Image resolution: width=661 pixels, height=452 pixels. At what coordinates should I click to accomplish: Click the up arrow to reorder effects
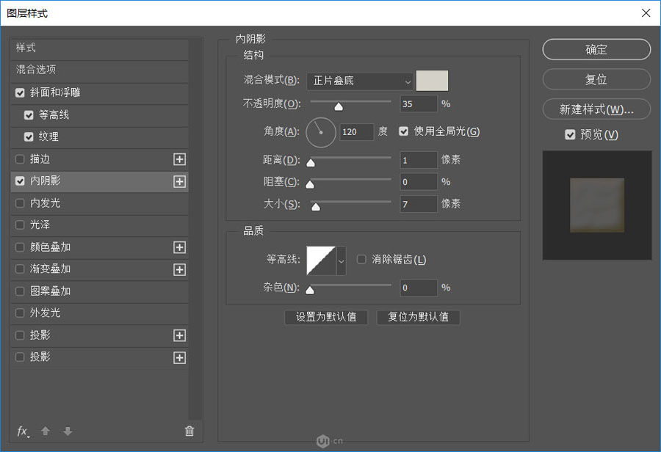click(45, 431)
